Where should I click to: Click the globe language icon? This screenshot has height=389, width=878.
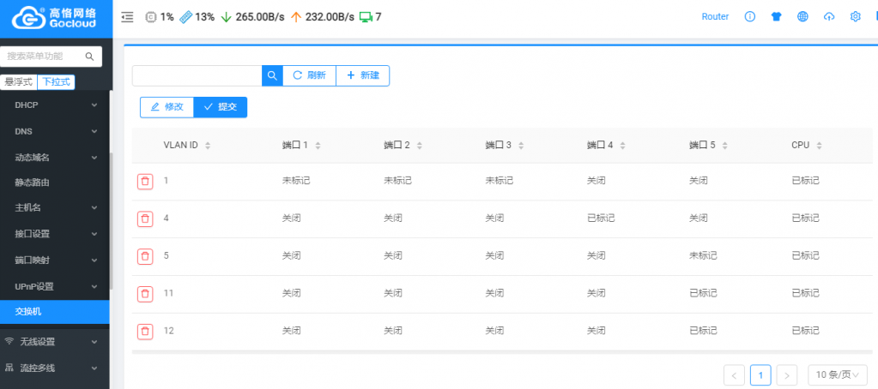click(802, 16)
